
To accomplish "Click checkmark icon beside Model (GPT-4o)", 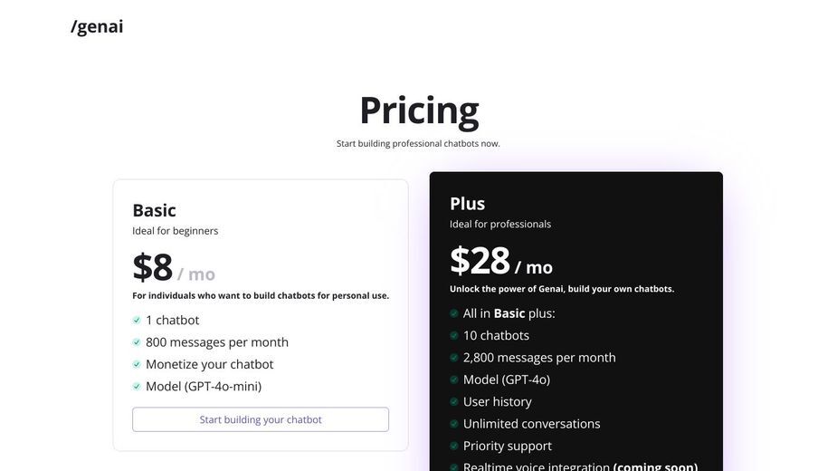I will pyautogui.click(x=453, y=380).
